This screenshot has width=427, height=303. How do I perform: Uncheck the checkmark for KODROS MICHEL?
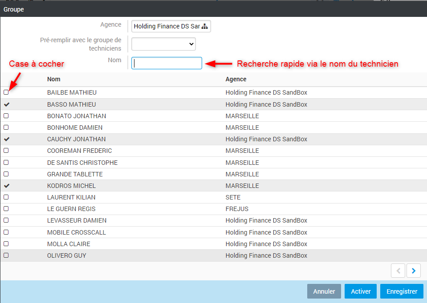click(x=6, y=186)
